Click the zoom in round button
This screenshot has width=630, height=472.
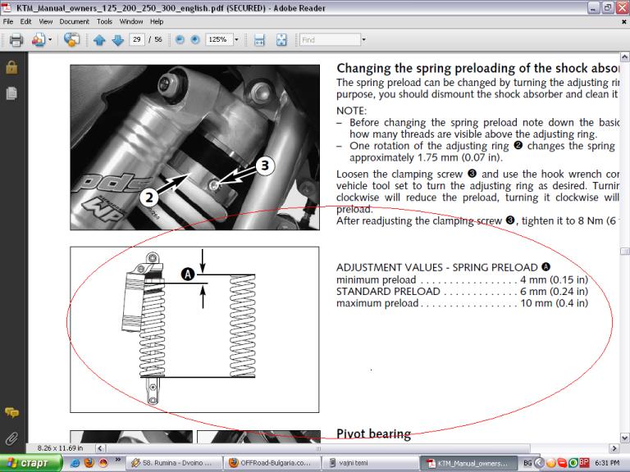(195, 39)
